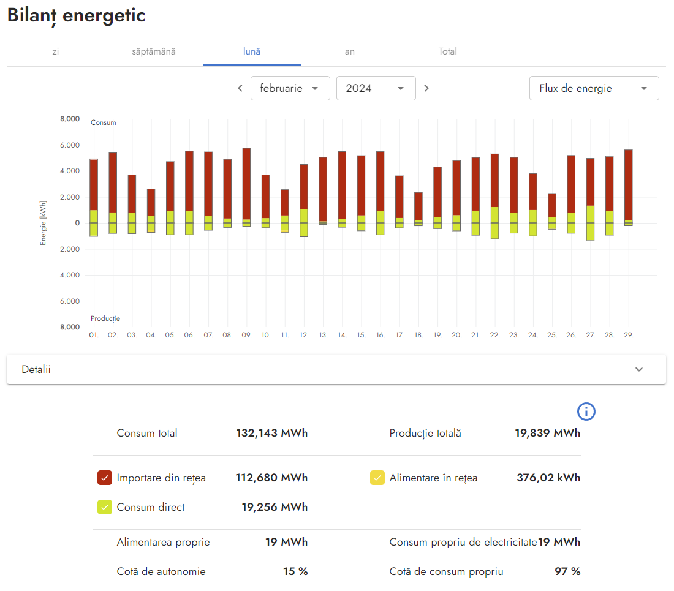Select the an tab
674x591 pixels.
coord(350,51)
